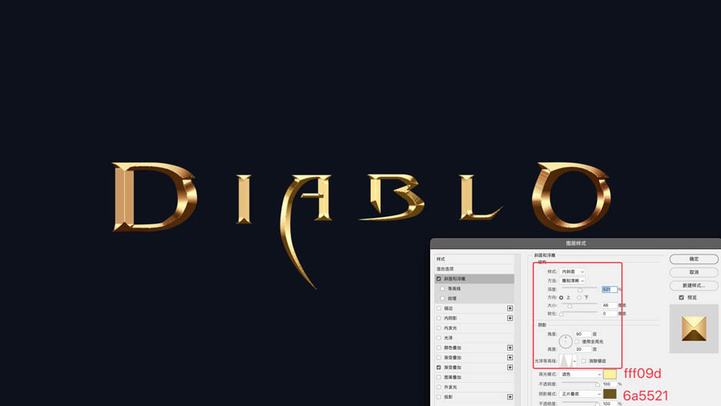Open the 样式 dropdown showing 内斜面
This screenshot has width=721, height=406.
572,272
